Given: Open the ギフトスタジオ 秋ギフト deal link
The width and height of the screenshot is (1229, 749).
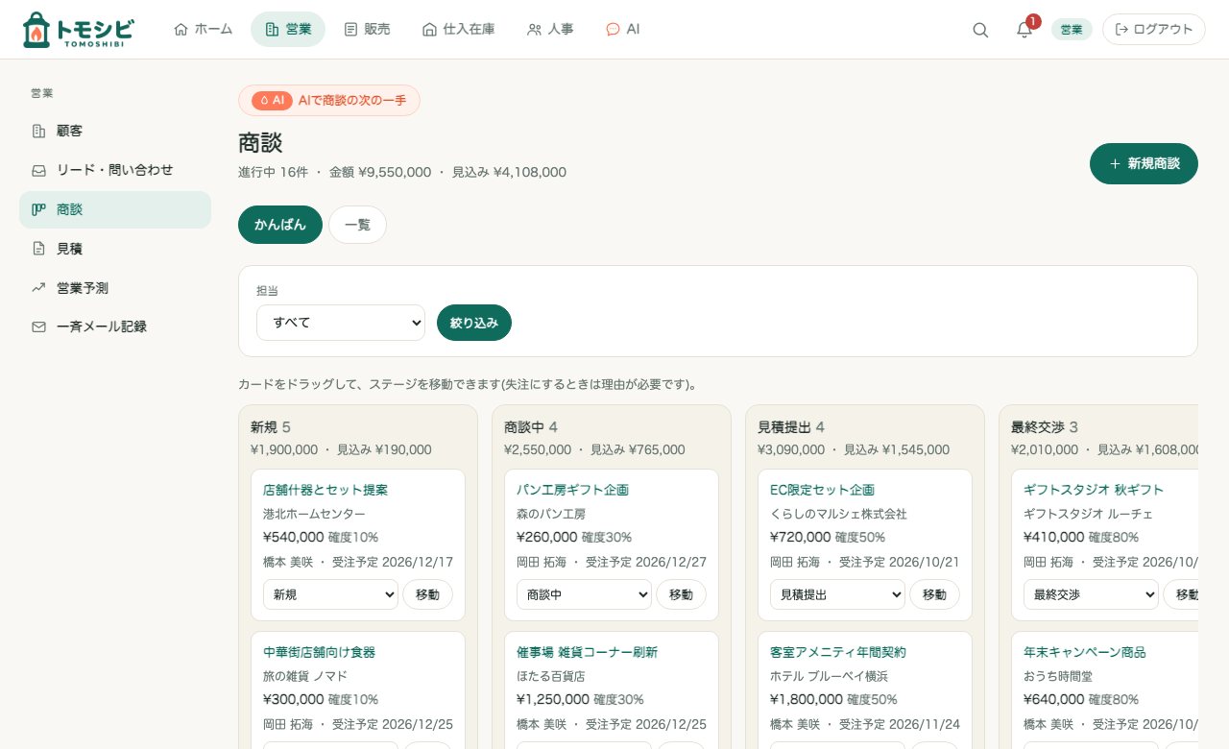Looking at the screenshot, I should [x=1094, y=490].
